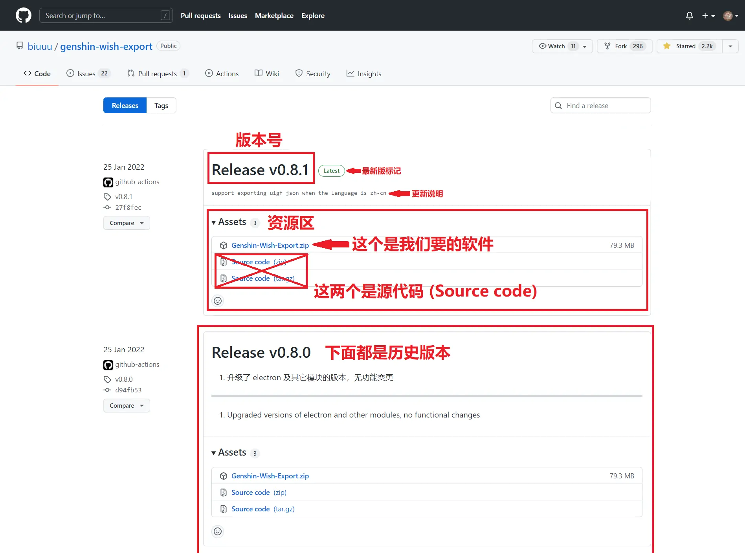Focus the Search or jump to field
This screenshot has height=553, width=745.
click(x=106, y=16)
